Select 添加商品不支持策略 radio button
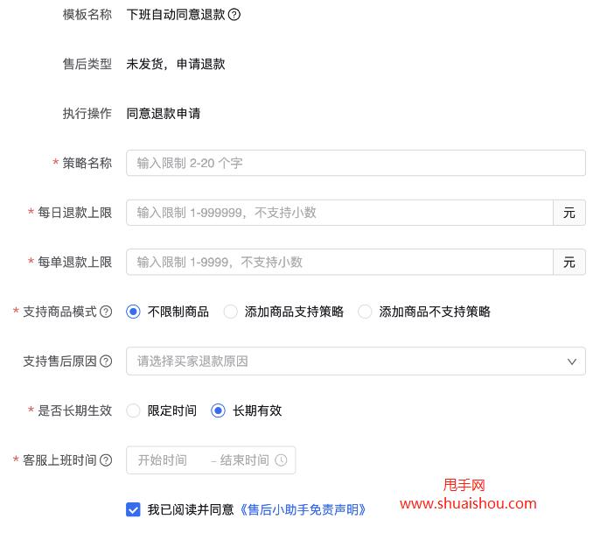Image resolution: width=614 pixels, height=533 pixels. point(365,312)
